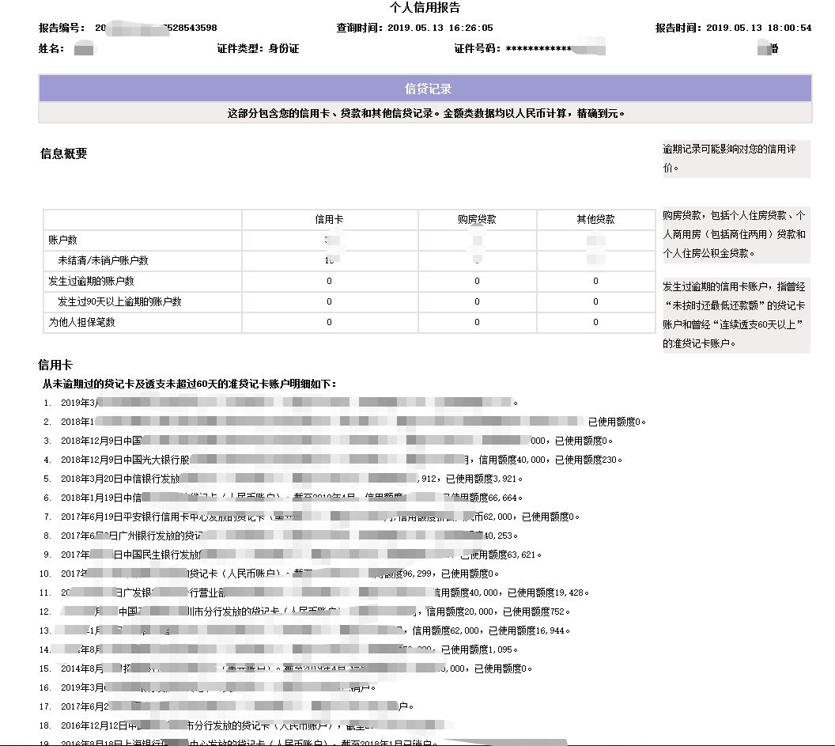Select the 购房贷款 table column header
This screenshot has height=746, width=835.
point(475,219)
